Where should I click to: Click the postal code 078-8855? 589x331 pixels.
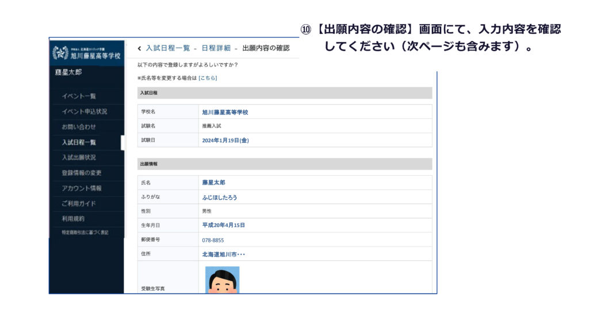click(x=213, y=240)
